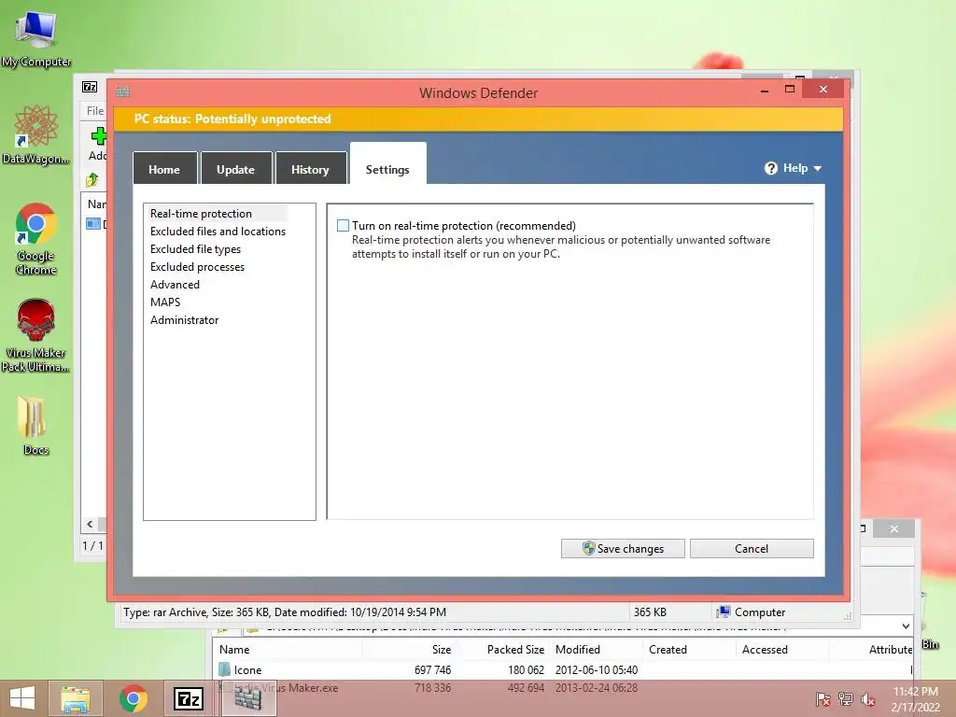The image size is (956, 717).
Task: Click the Windows Defender title bar icon
Action: click(122, 91)
